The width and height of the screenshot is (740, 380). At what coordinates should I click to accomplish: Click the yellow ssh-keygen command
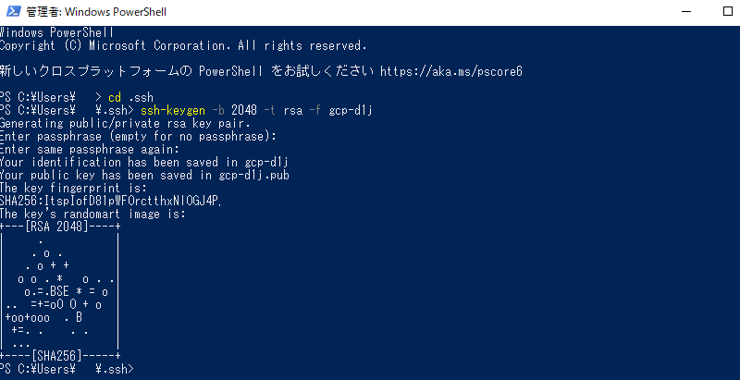click(173, 111)
